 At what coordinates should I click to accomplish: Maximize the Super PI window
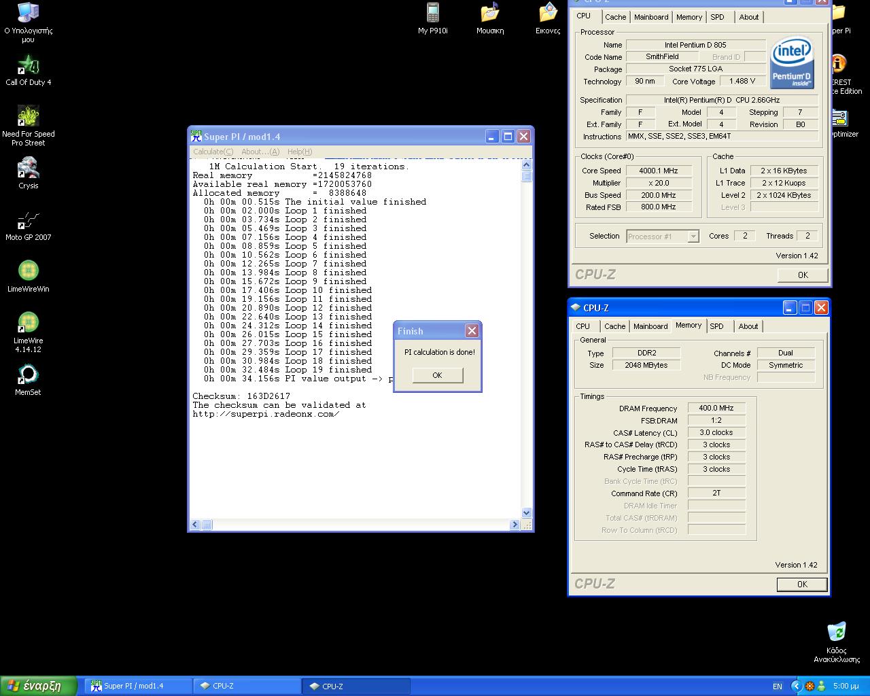508,136
